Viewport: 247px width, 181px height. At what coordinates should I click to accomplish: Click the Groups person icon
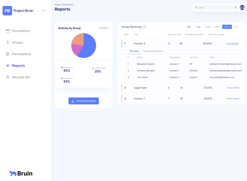(x=8, y=42)
